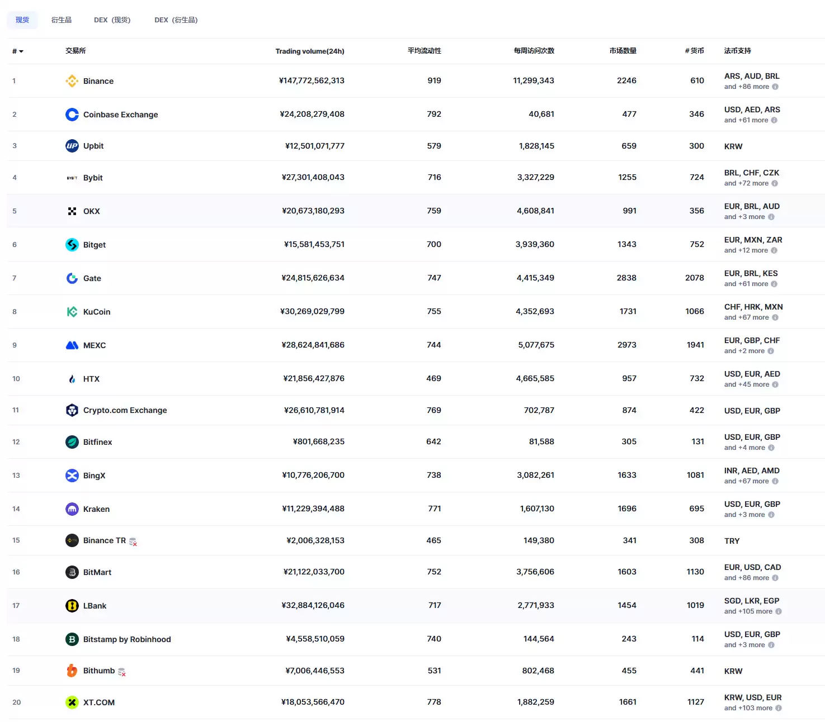825x722 pixels.
Task: Sort by 平均流动性 column header
Action: click(424, 51)
